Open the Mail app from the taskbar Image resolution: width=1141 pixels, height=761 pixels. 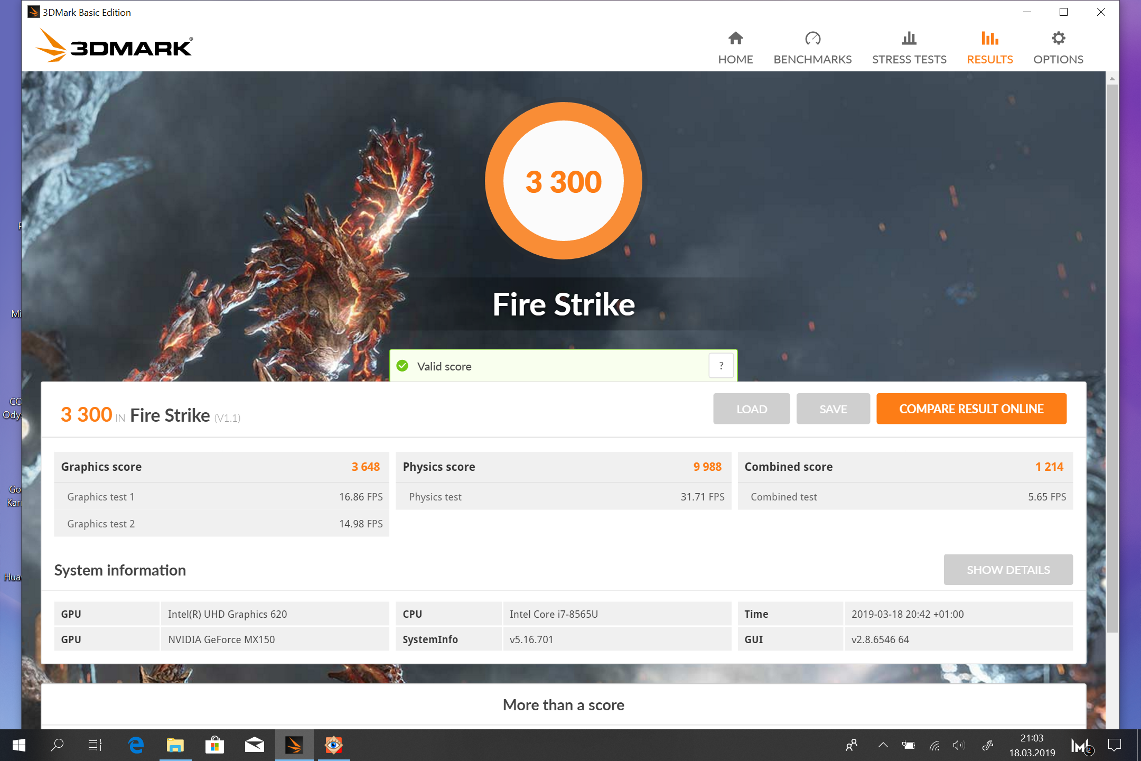point(254,745)
